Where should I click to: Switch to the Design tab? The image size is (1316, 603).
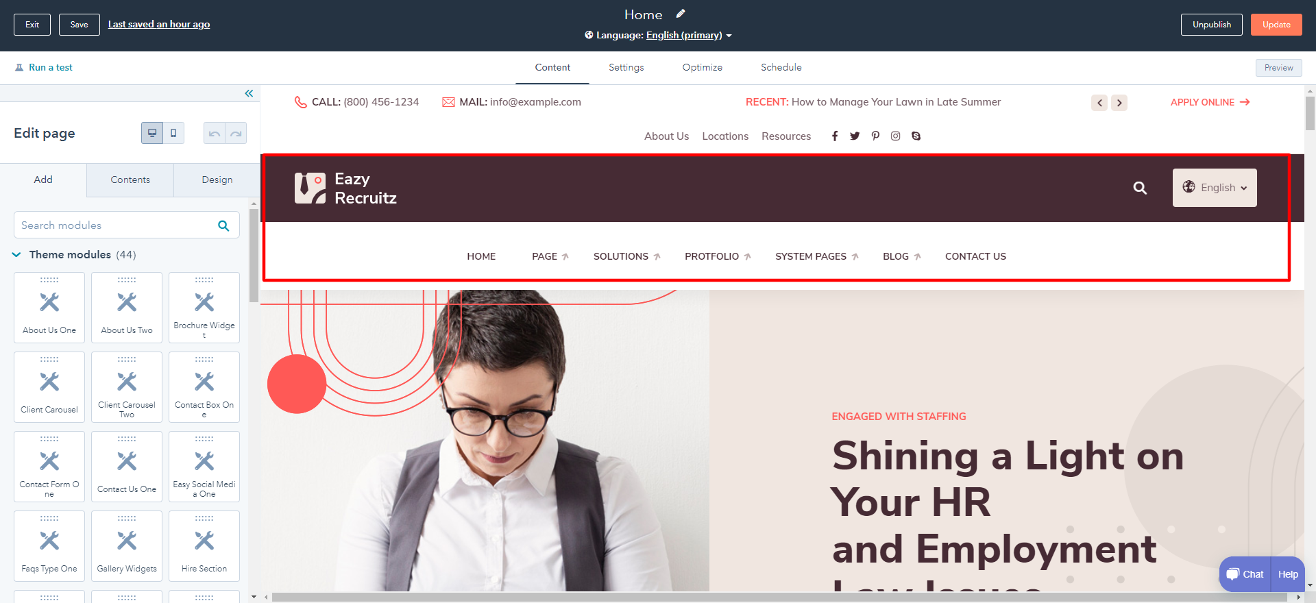pos(217,180)
